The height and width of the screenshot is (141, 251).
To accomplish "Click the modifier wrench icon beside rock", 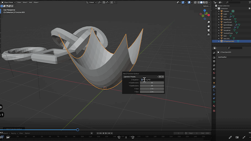I will tap(231, 17).
